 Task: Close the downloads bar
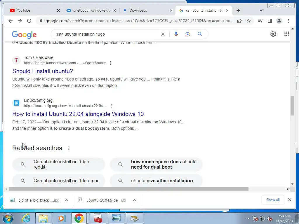[289, 200]
